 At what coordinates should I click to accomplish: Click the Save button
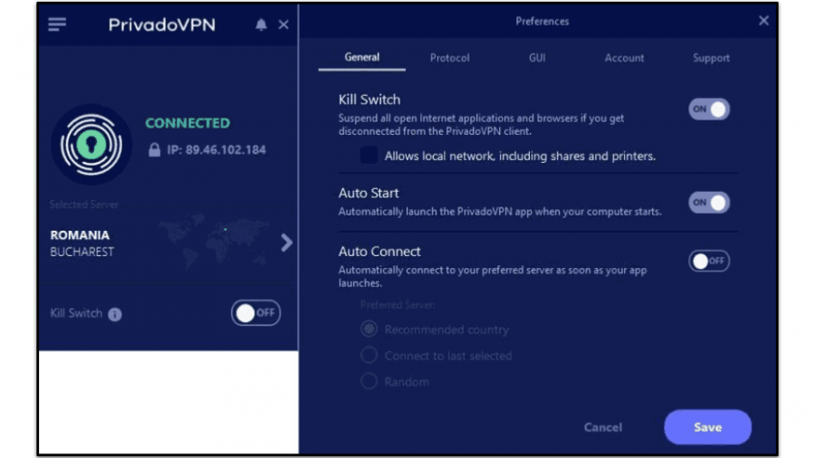tap(707, 427)
